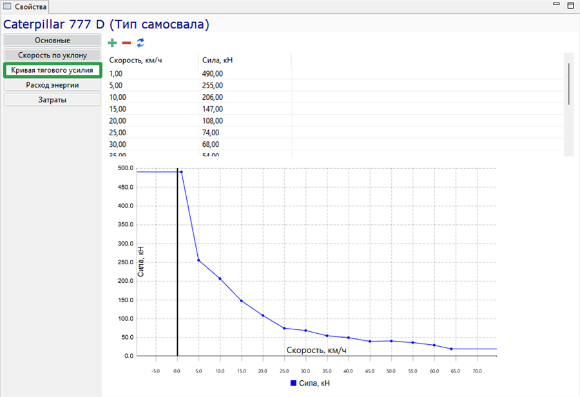
Task: Click the table's vertical scrollbar thumb
Action: (x=568, y=84)
